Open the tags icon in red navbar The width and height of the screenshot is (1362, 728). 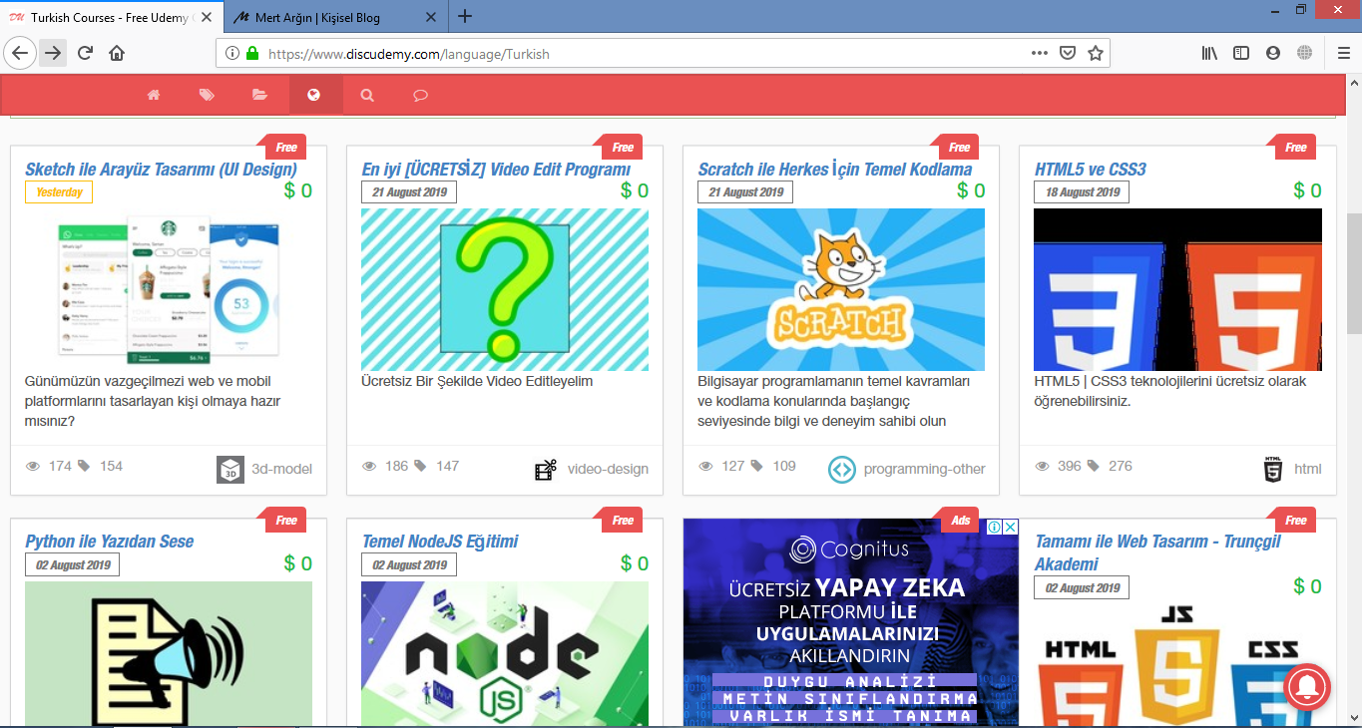pos(207,95)
